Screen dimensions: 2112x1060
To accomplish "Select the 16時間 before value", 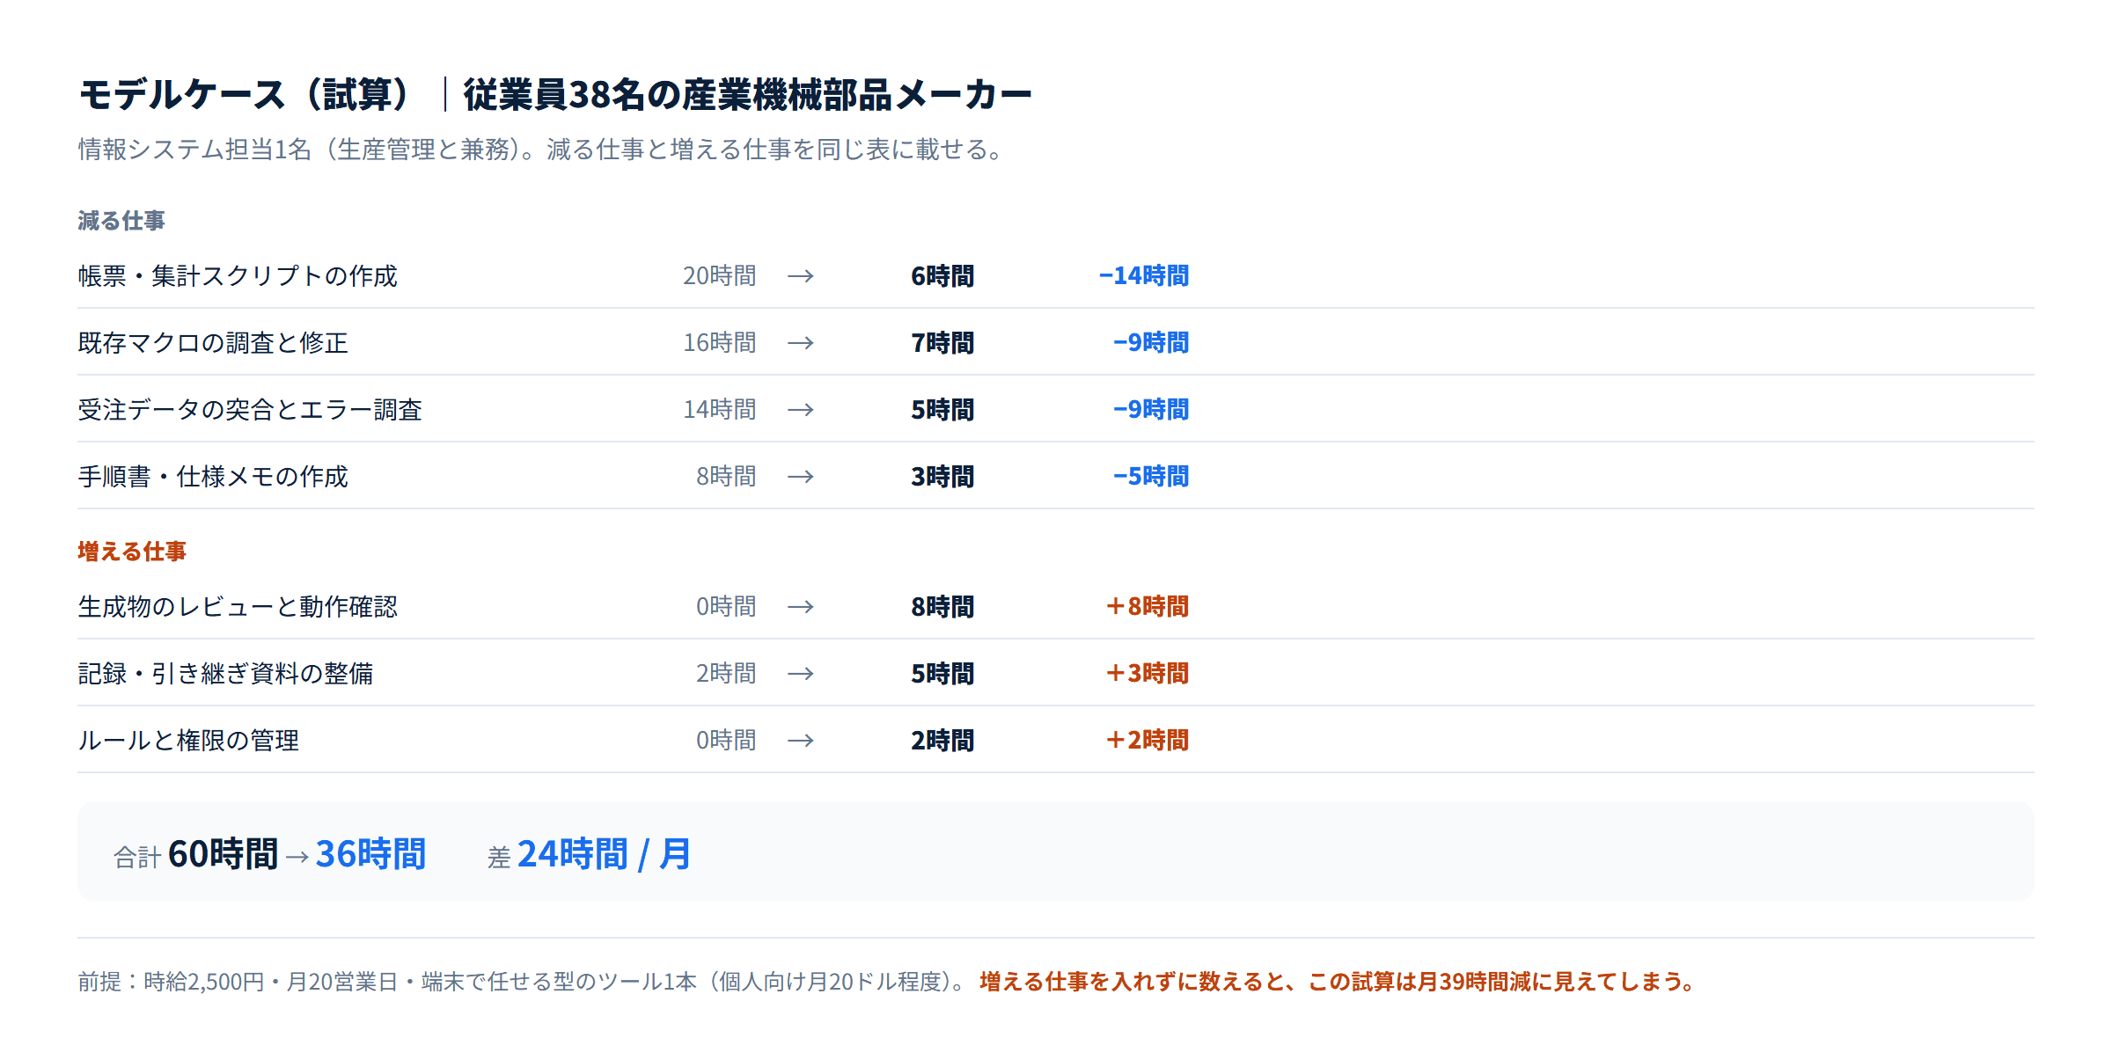I will [x=720, y=343].
